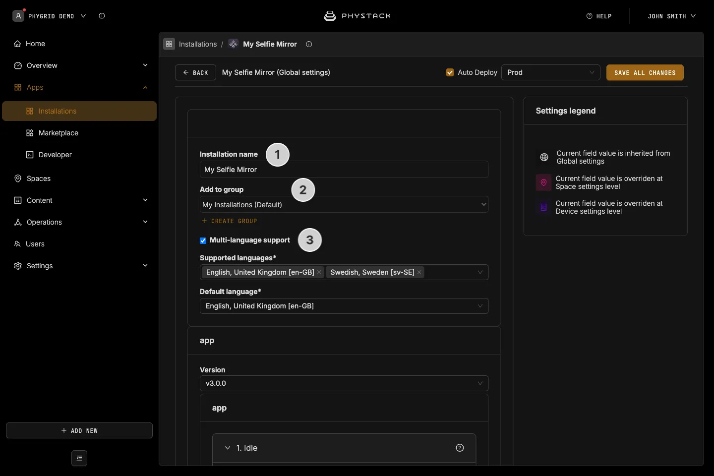
Task: Select the Installations sidebar item
Action: (79, 111)
